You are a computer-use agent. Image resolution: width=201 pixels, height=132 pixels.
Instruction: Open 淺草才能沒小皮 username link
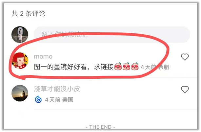click(x=57, y=89)
